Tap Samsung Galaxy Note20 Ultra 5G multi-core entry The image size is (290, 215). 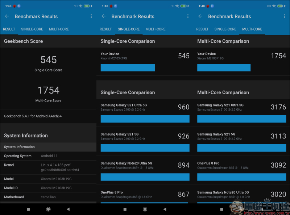pyautogui.click(x=242, y=194)
